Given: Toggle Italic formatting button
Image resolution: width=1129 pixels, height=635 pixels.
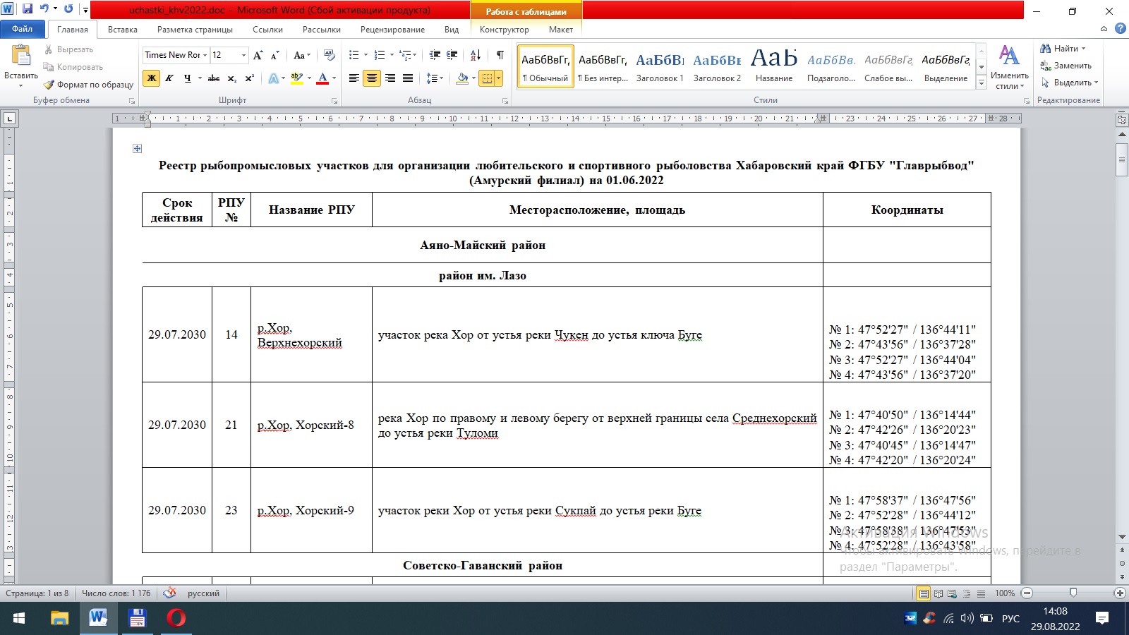Looking at the screenshot, I should (x=169, y=78).
